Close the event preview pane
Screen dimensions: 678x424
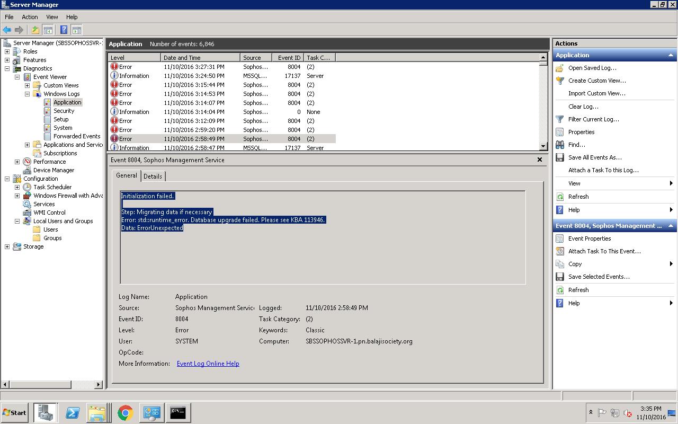pyautogui.click(x=540, y=160)
